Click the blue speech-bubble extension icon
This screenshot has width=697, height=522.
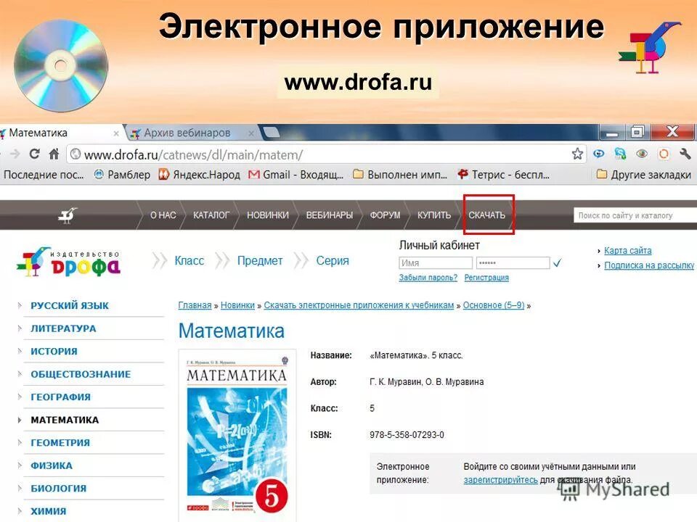click(598, 154)
